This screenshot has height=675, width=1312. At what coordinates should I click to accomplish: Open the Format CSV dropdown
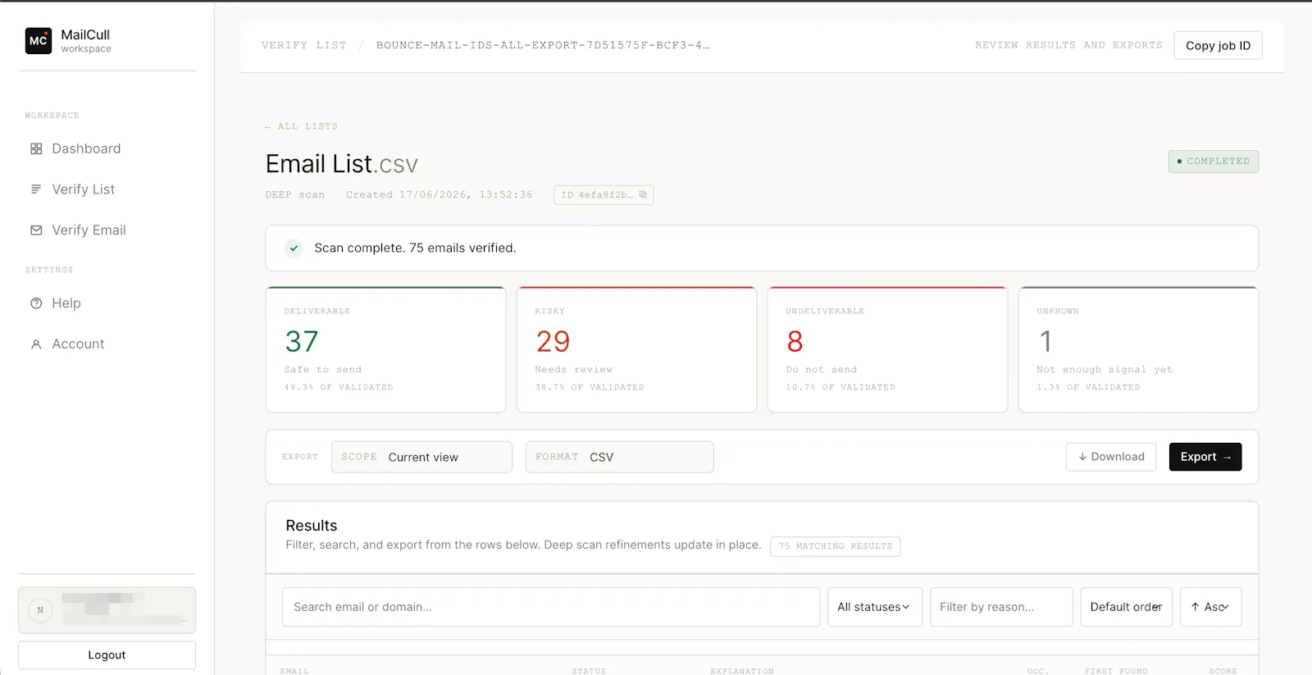pos(619,457)
